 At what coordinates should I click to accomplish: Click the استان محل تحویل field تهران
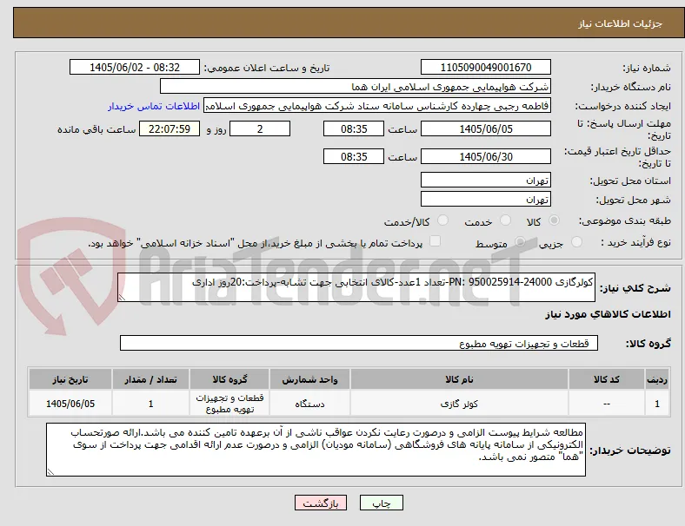coord(485,181)
